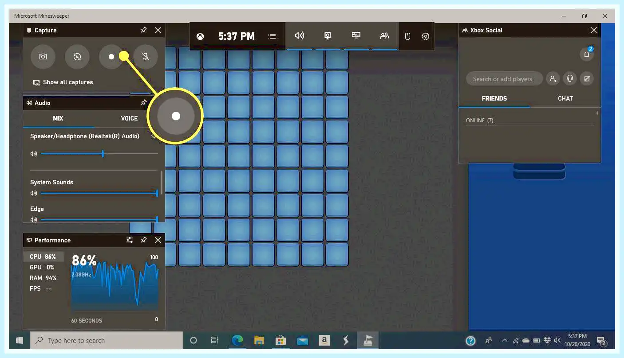Click the Audio widget scrollbar
Viewport: 624px width, 358px height.
162,183
